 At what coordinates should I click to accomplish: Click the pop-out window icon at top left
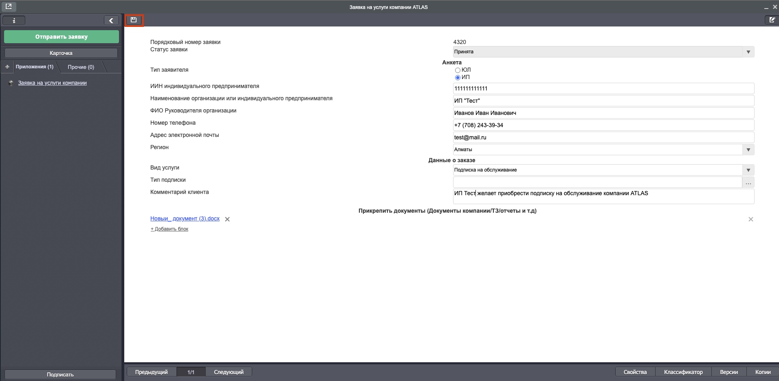coord(8,7)
